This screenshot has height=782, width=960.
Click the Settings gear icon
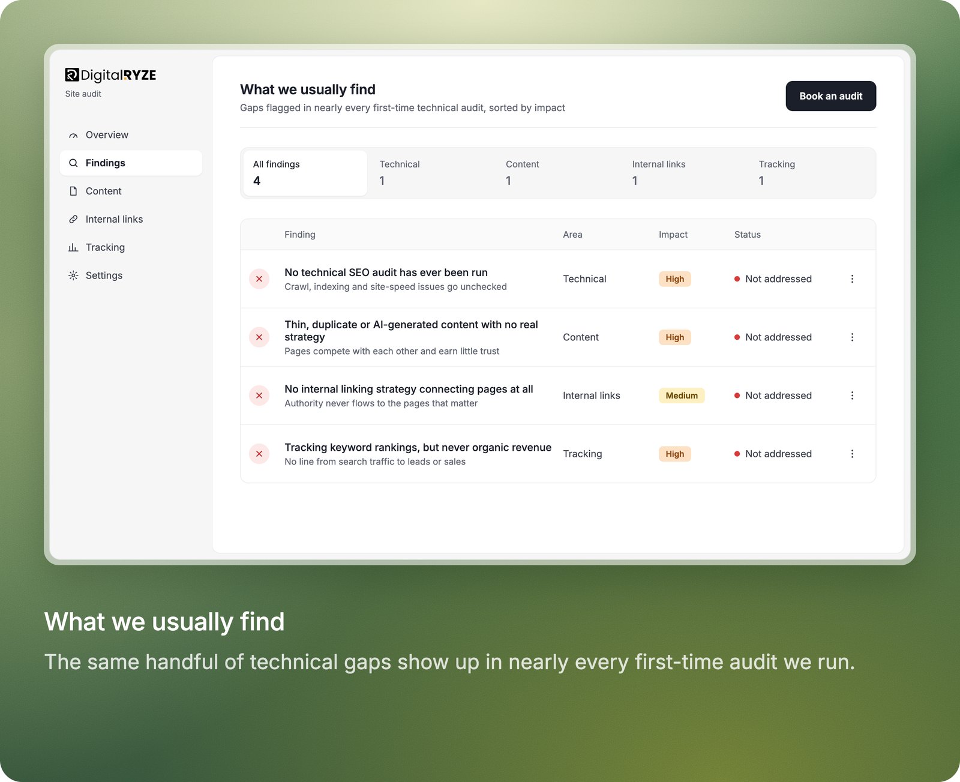(73, 275)
